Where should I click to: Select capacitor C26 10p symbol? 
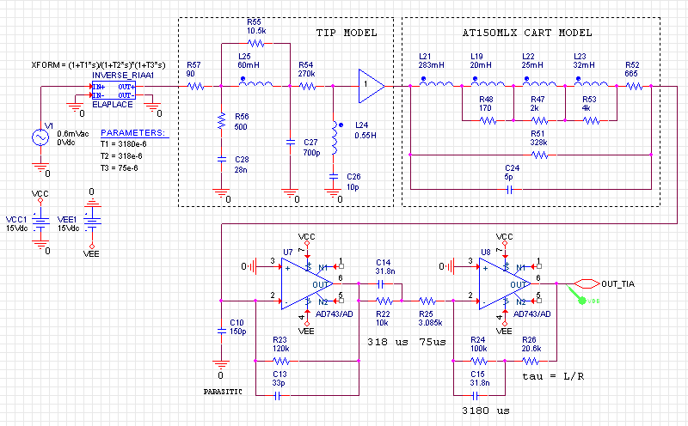[x=333, y=176]
